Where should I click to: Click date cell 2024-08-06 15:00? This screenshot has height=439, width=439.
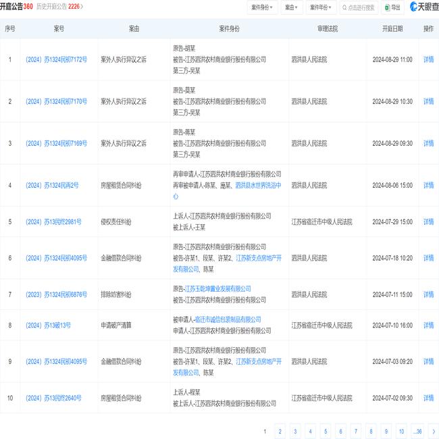pyautogui.click(x=392, y=185)
